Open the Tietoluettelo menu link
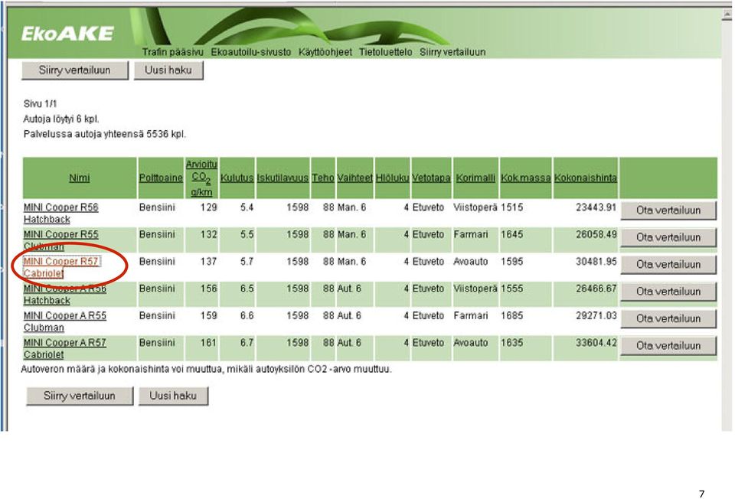This screenshot has width=735, height=499. (x=385, y=52)
